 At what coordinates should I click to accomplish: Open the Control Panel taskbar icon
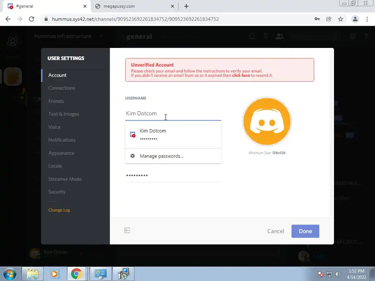point(100,274)
